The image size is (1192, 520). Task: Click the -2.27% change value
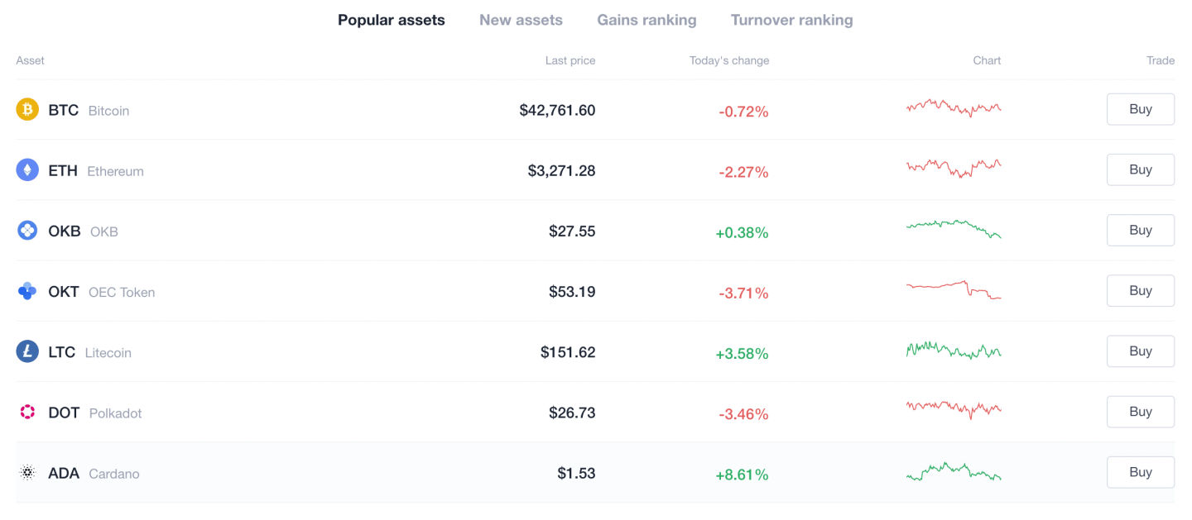point(743,172)
